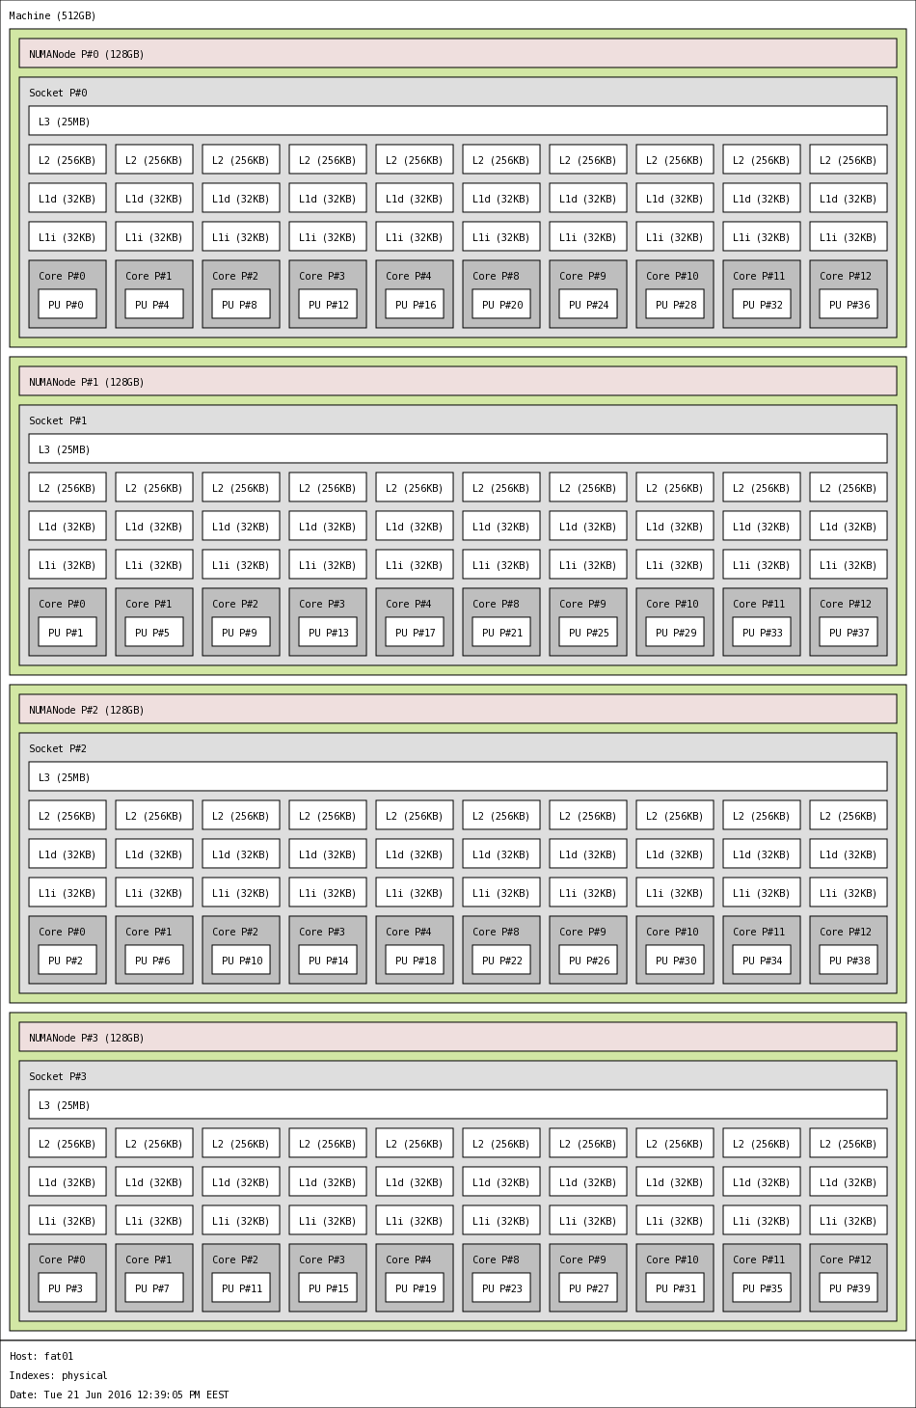
Task: Select the PU P#21 processing unit
Action: tap(500, 632)
